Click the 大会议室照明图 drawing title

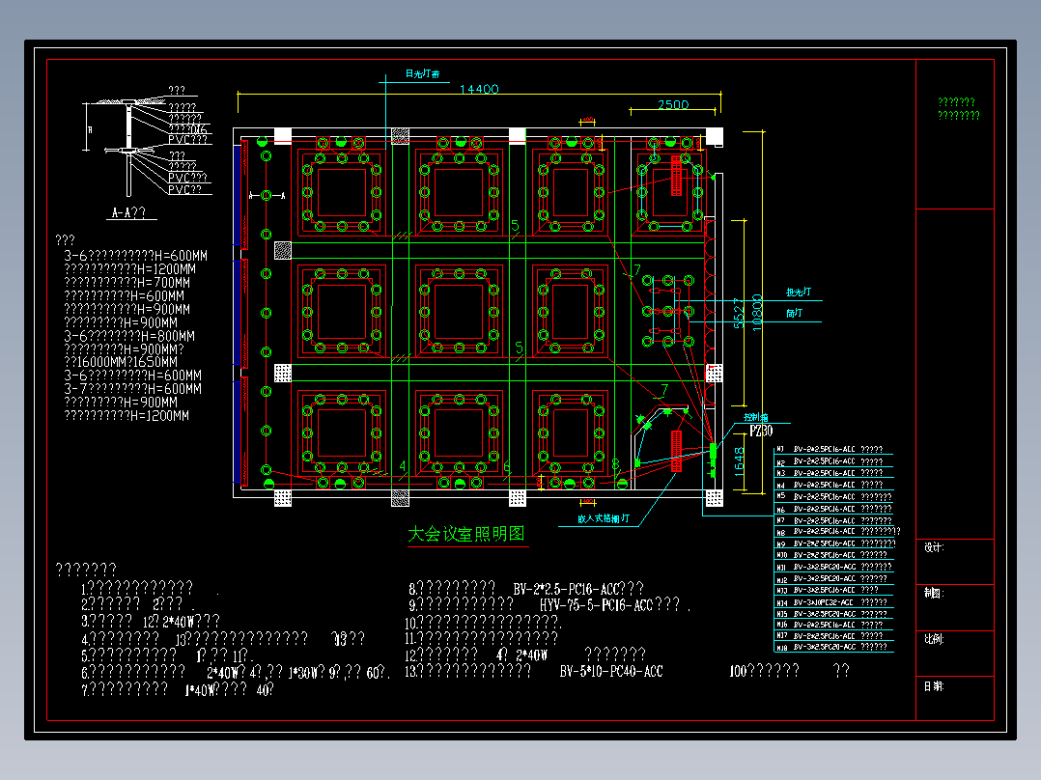(466, 534)
